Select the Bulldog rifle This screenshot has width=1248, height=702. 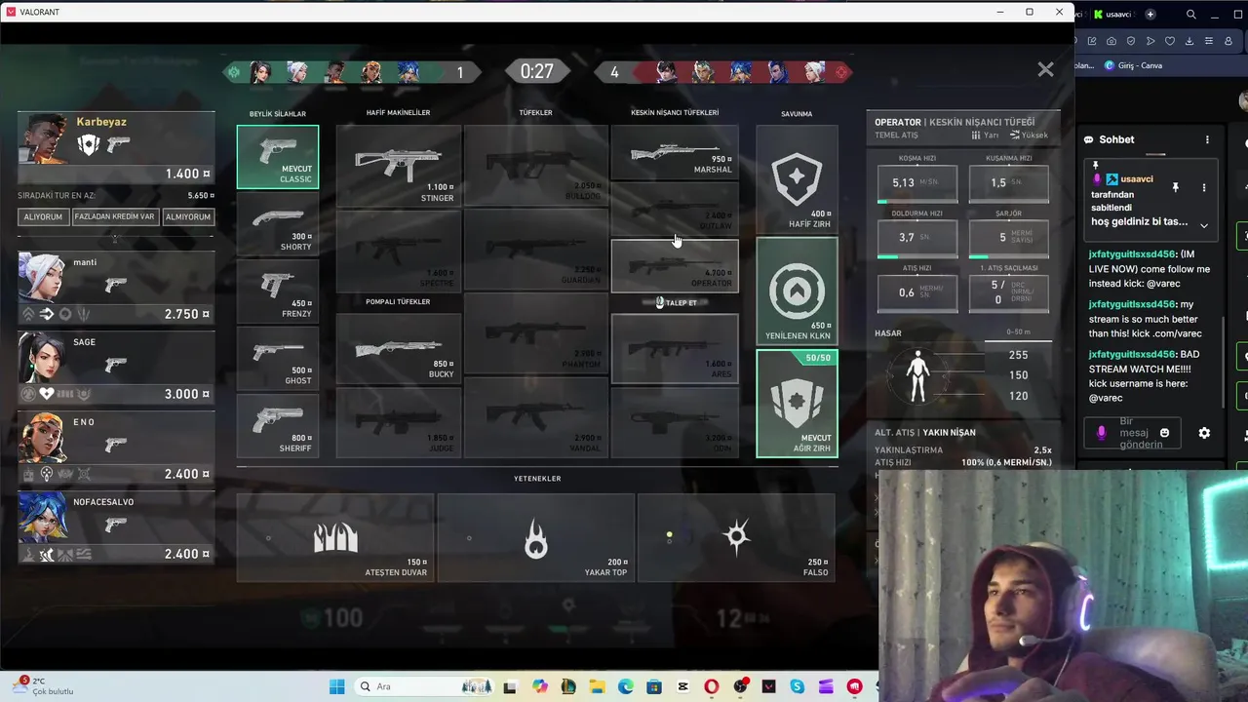point(535,165)
